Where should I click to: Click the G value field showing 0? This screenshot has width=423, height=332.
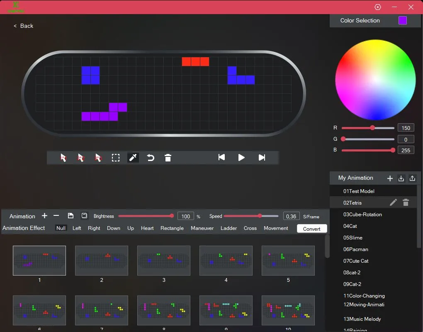406,139
